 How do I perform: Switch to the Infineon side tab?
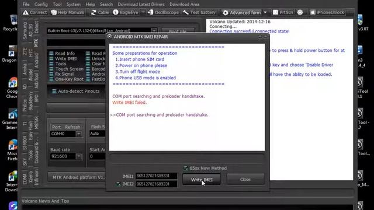click(36, 177)
